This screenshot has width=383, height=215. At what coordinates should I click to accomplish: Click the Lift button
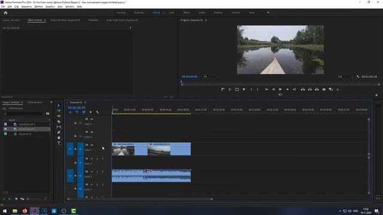click(x=303, y=90)
